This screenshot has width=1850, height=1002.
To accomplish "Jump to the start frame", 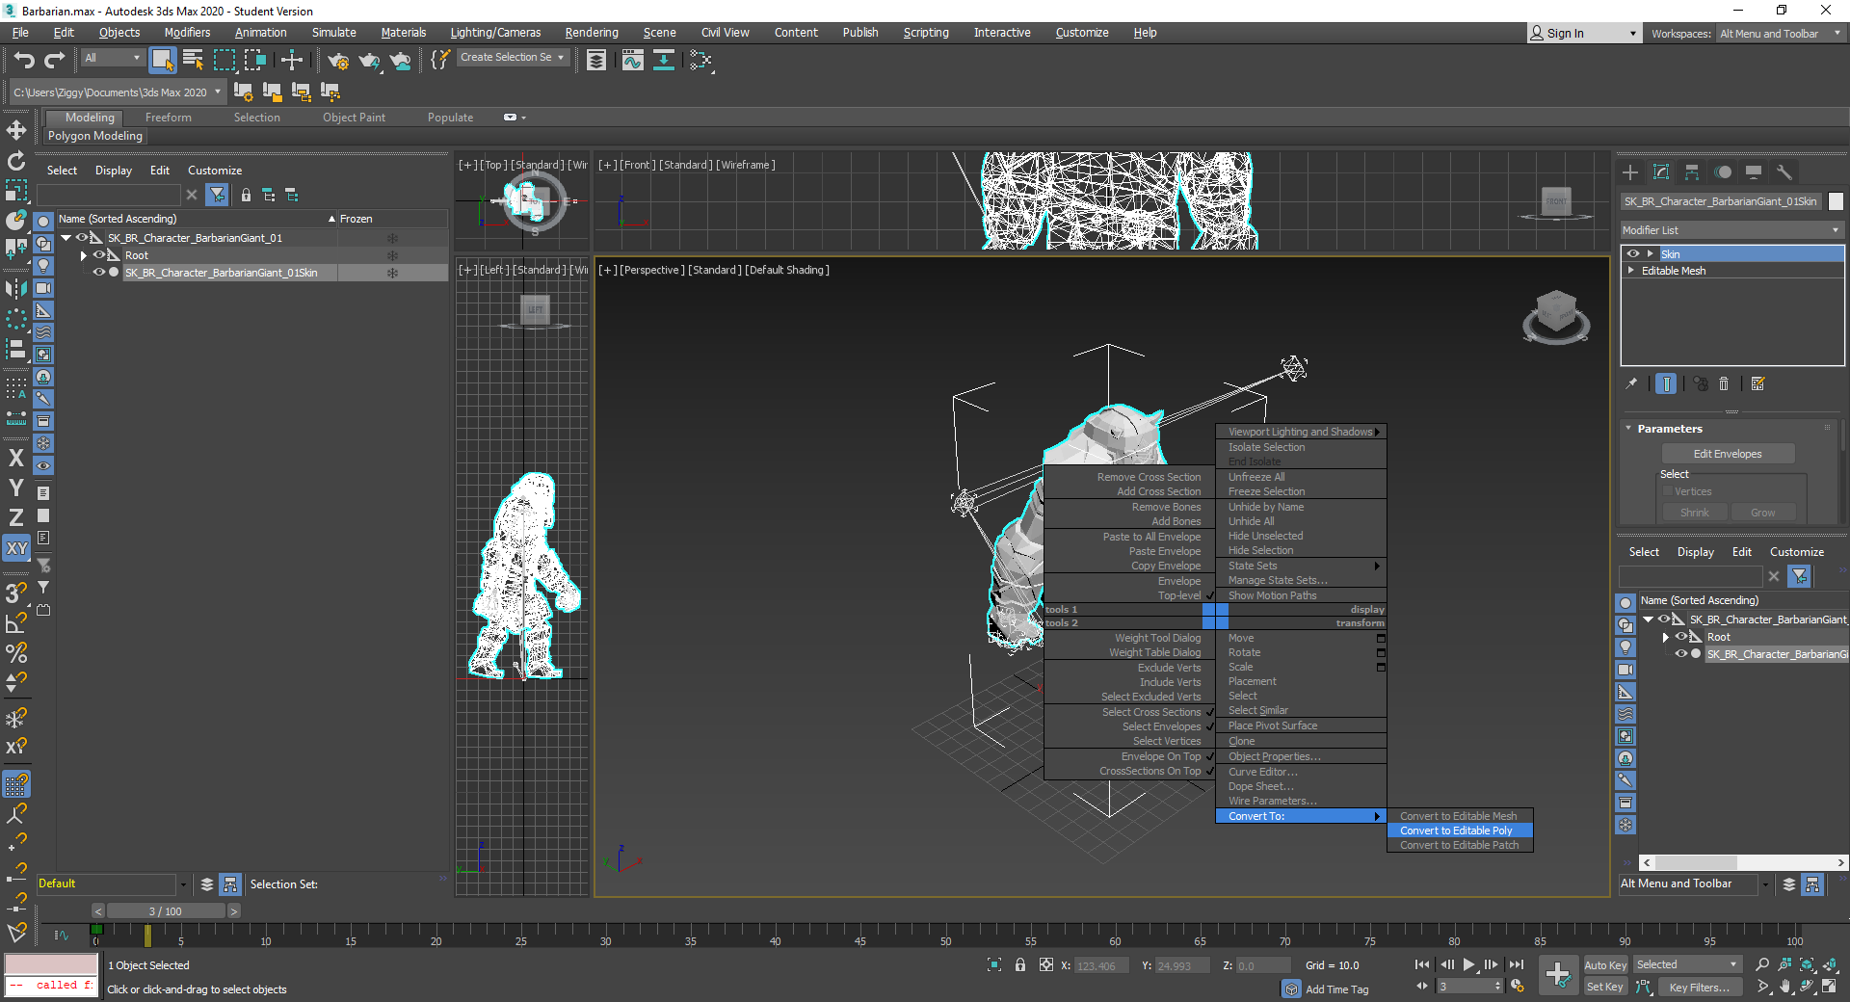I will (x=1422, y=964).
